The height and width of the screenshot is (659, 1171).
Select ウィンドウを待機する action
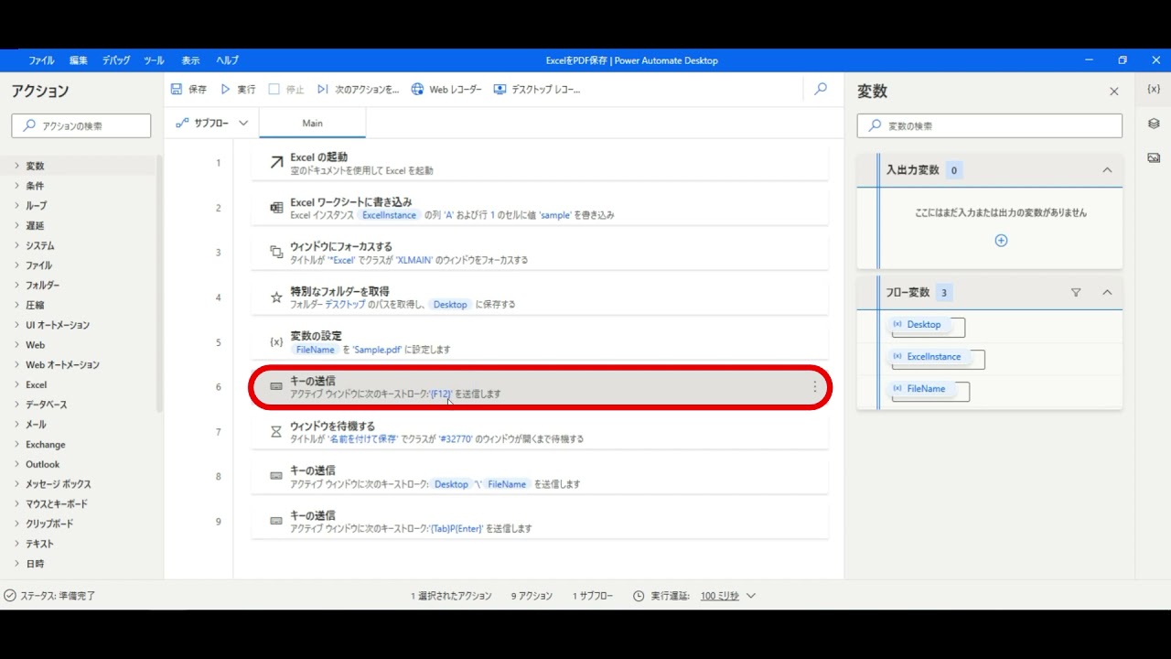[x=540, y=432]
